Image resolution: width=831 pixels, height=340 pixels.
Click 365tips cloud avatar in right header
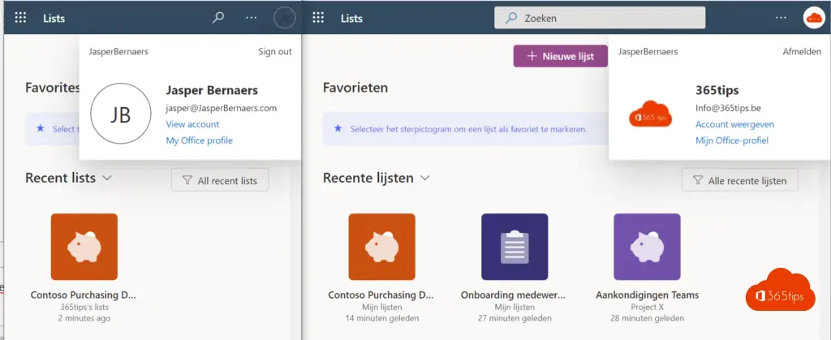tap(813, 18)
